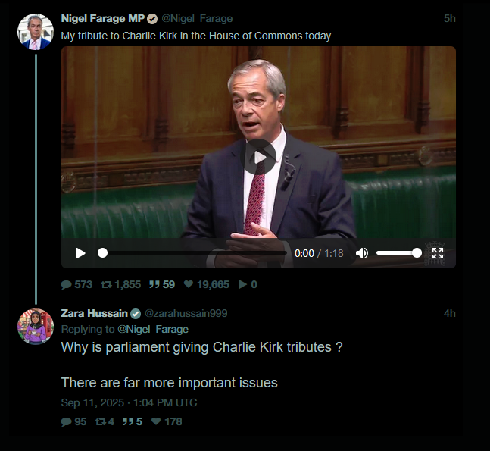Viewport: 490px width, 451px height.
Task: Click the Nigel Farage MP display name
Action: click(103, 18)
